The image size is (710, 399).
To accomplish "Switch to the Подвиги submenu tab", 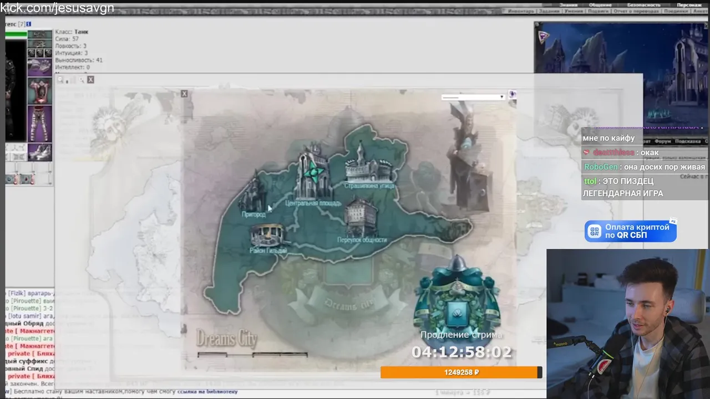I will pyautogui.click(x=598, y=11).
